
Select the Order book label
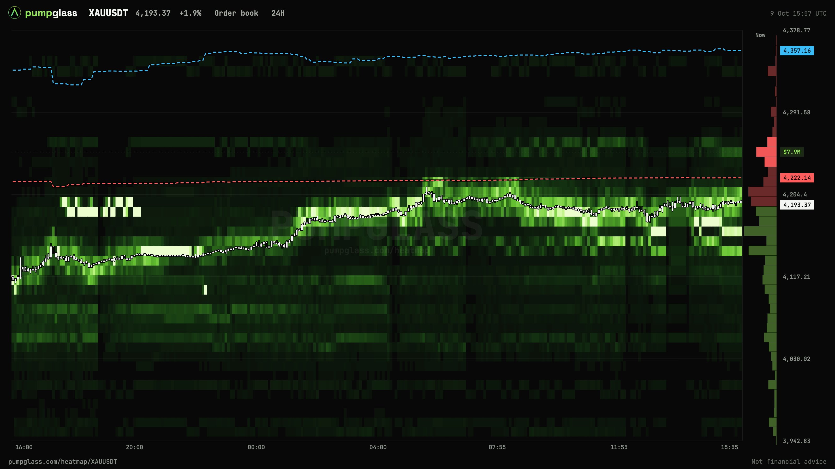pos(236,13)
